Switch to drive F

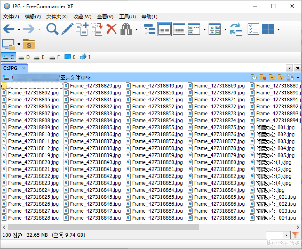click(x=55, y=57)
